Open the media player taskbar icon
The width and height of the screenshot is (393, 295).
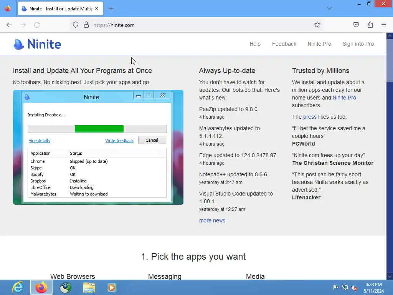click(x=112, y=287)
